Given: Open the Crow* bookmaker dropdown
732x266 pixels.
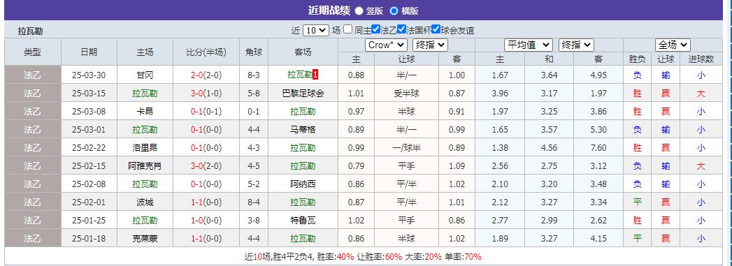Looking at the screenshot, I should click(386, 45).
